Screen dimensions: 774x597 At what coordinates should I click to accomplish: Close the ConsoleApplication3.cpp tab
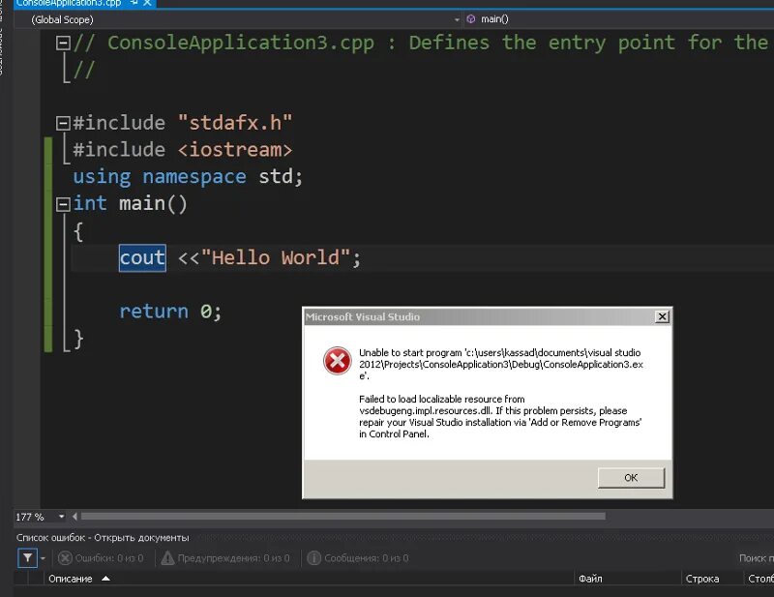point(147,3)
